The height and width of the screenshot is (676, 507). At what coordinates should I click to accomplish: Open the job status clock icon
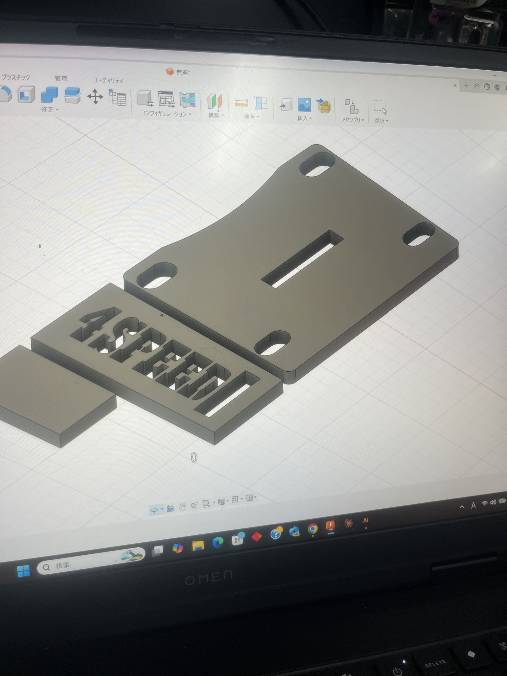pyautogui.click(x=497, y=87)
